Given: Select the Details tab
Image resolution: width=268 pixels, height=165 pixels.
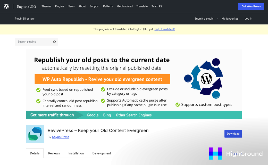Looking at the screenshot, I should point(35,153).
